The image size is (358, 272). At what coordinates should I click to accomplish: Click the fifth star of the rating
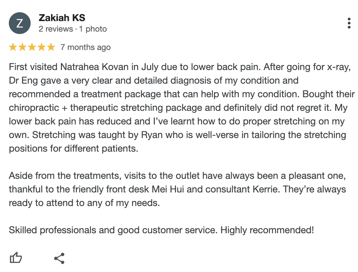pos(52,47)
